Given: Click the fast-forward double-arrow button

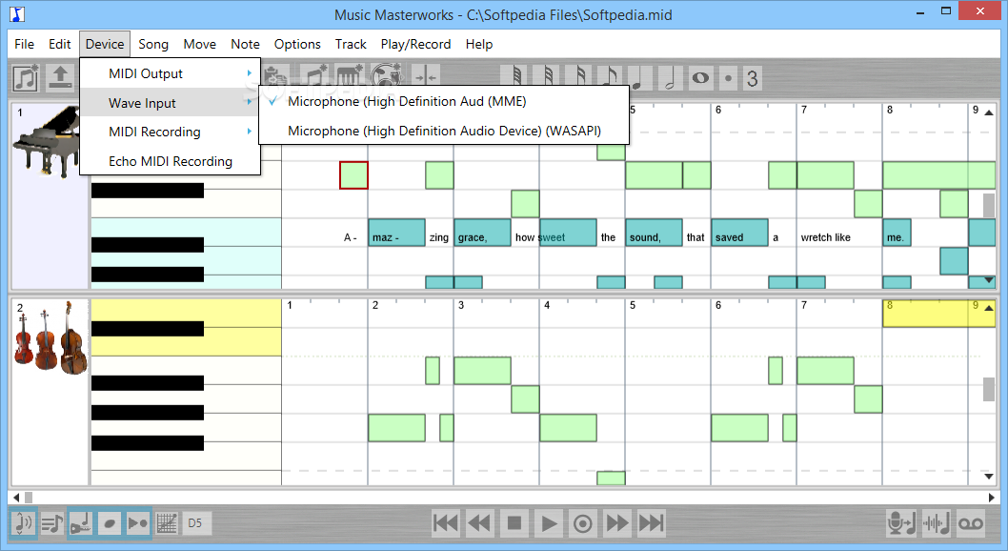Looking at the screenshot, I should click(x=617, y=522).
